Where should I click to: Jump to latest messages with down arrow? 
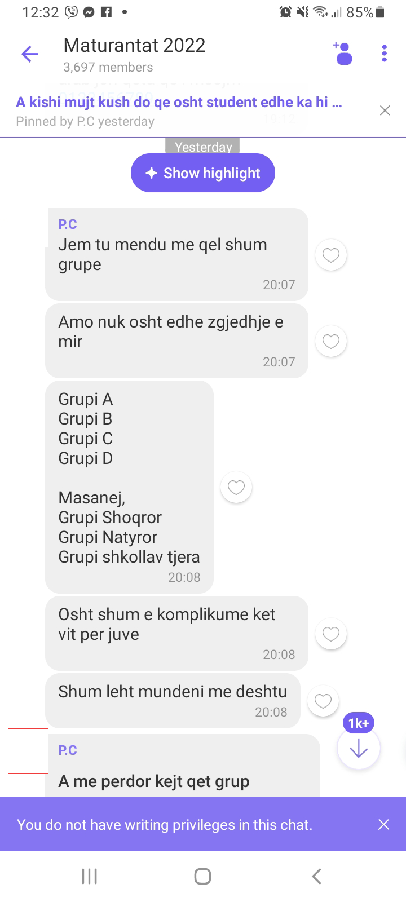tap(359, 748)
